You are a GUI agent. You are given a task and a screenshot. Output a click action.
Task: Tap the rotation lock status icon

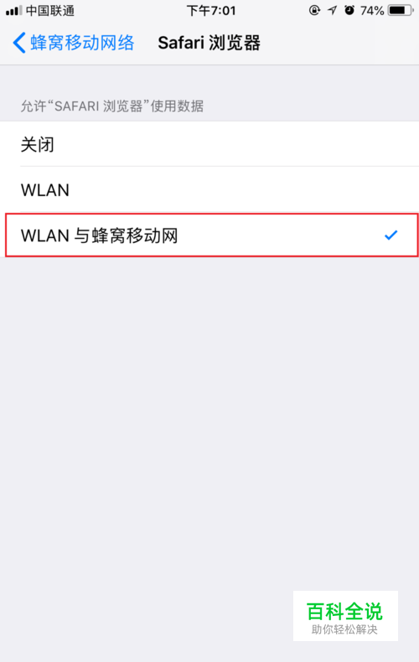coord(315,10)
